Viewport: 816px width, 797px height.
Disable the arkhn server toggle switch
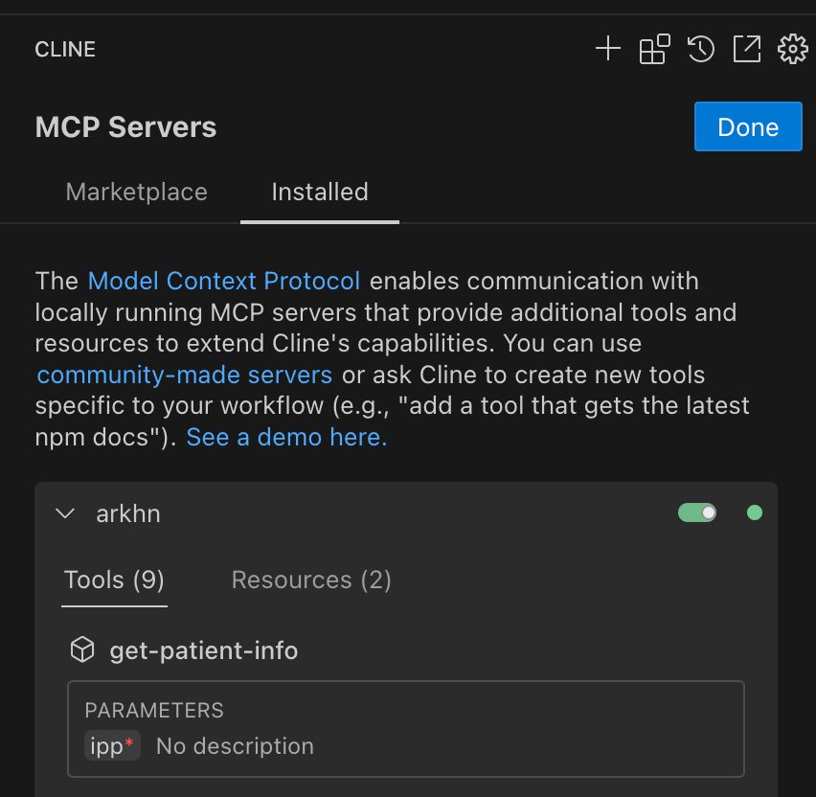697,513
